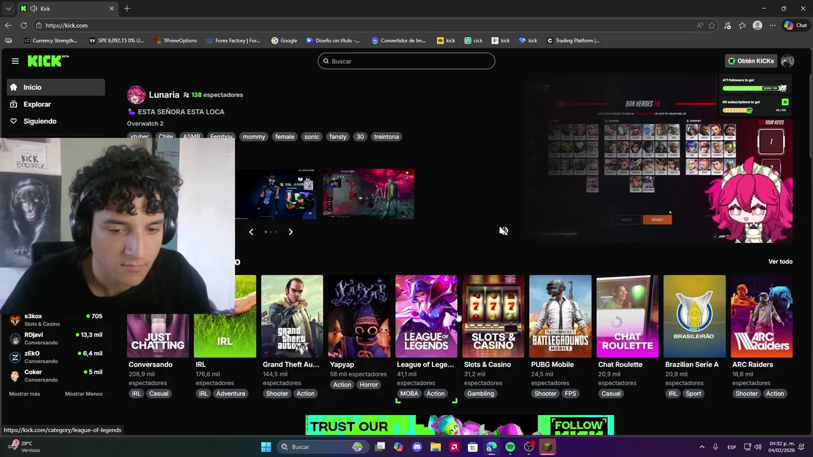Unmute the featured stream audio
Image resolution: width=813 pixels, height=457 pixels.
504,231
